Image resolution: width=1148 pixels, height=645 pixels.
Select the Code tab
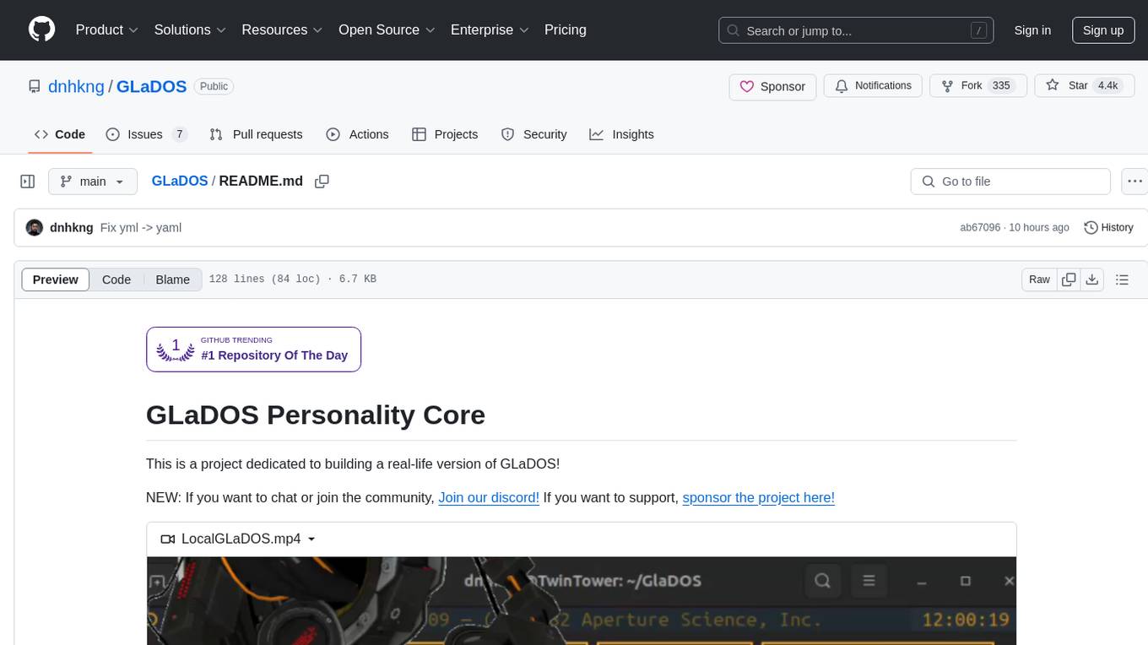click(59, 134)
